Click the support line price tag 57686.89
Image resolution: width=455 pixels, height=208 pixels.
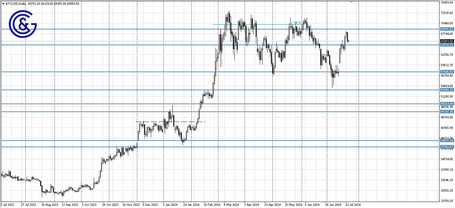[x=446, y=72]
